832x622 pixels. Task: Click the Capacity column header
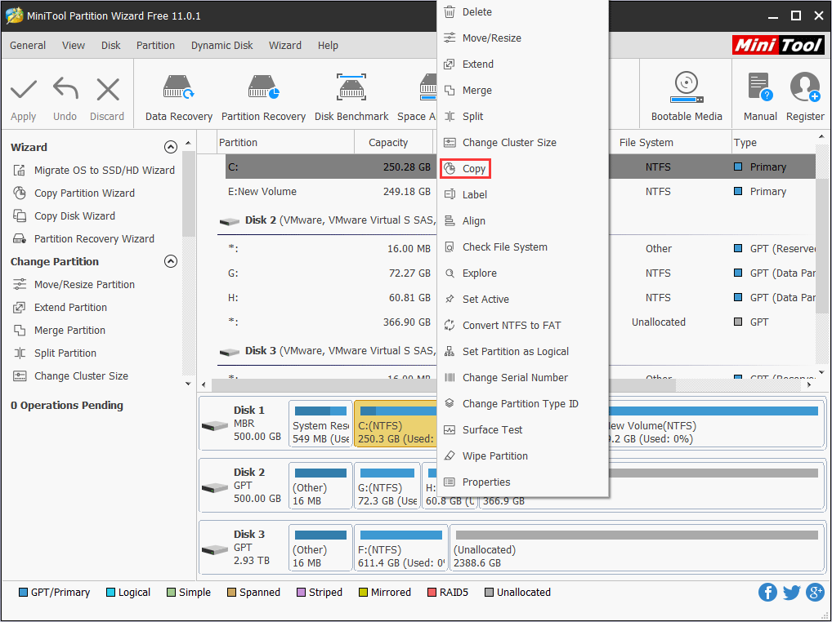[x=388, y=143]
